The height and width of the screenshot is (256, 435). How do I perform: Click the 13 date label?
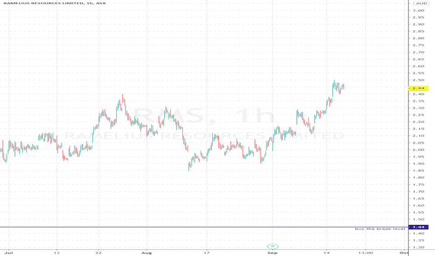(56, 253)
